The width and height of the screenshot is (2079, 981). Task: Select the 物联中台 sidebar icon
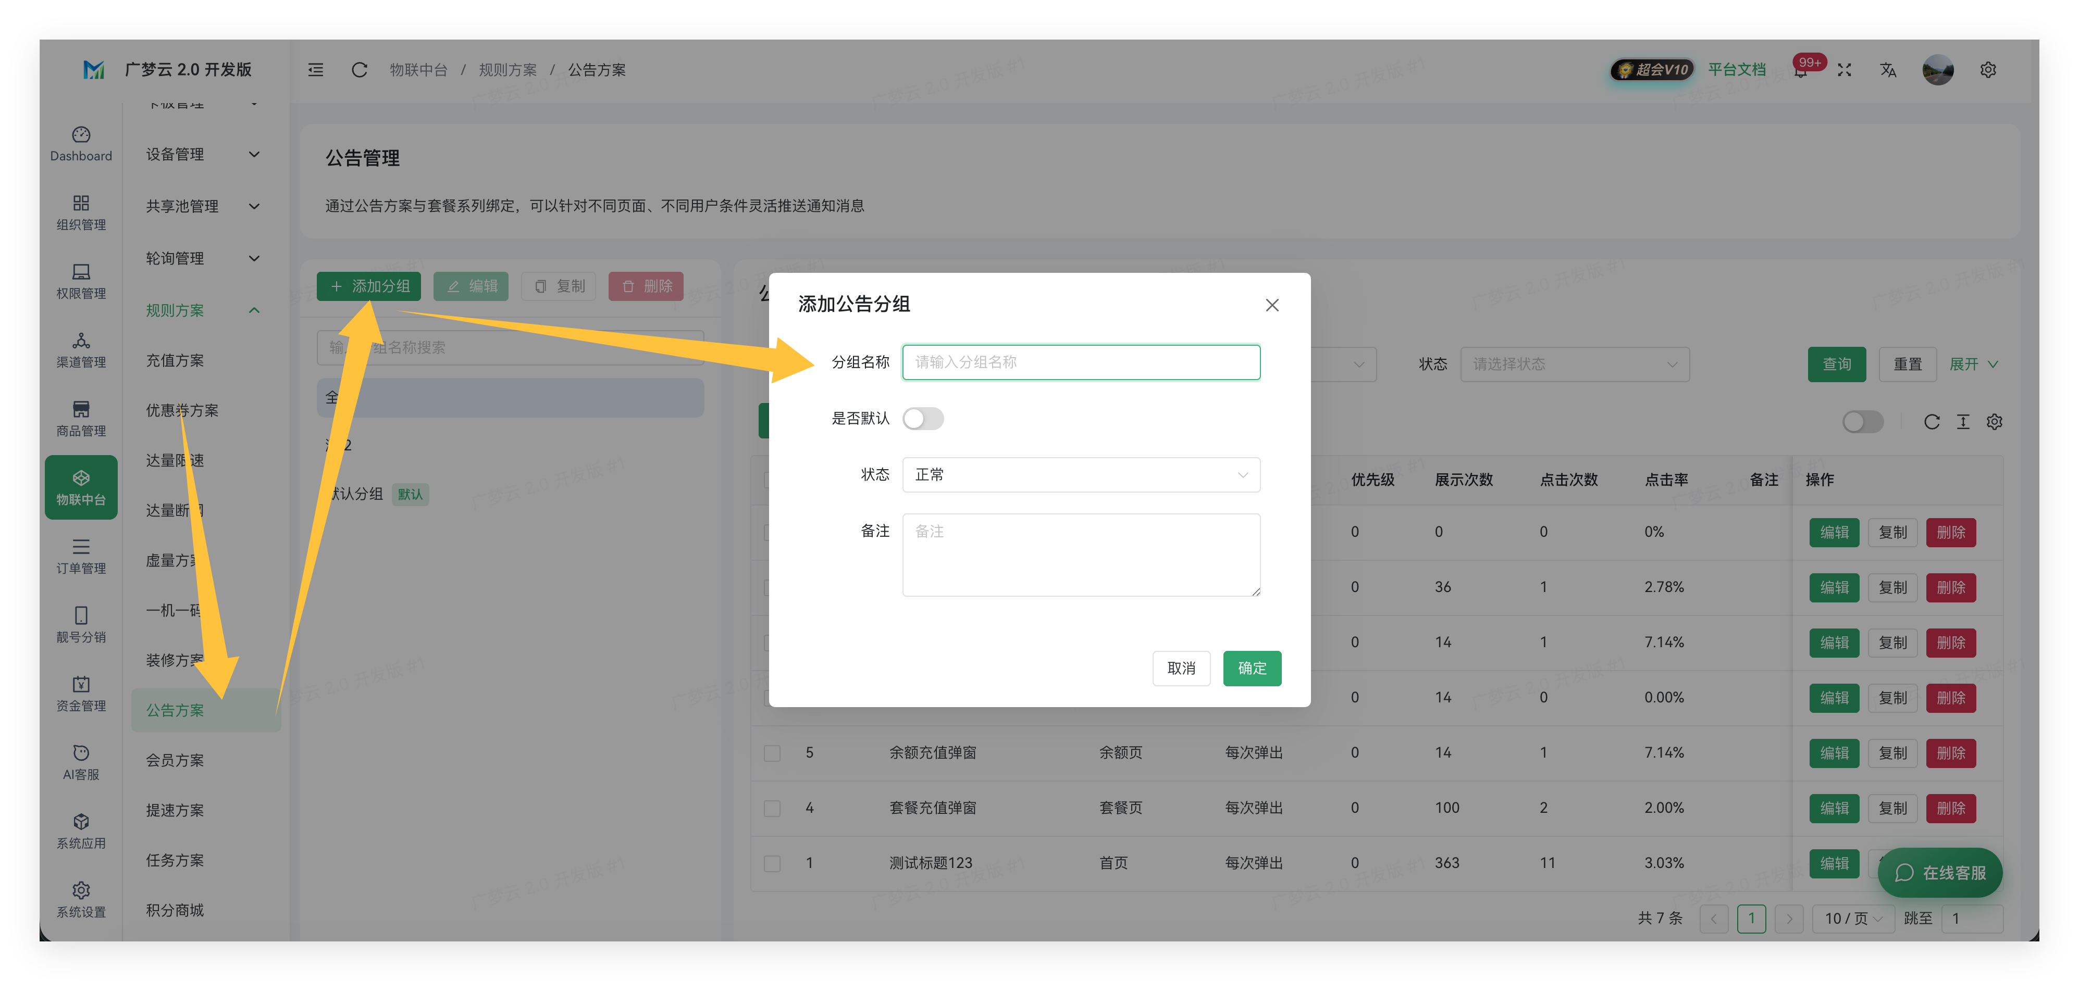pos(81,486)
